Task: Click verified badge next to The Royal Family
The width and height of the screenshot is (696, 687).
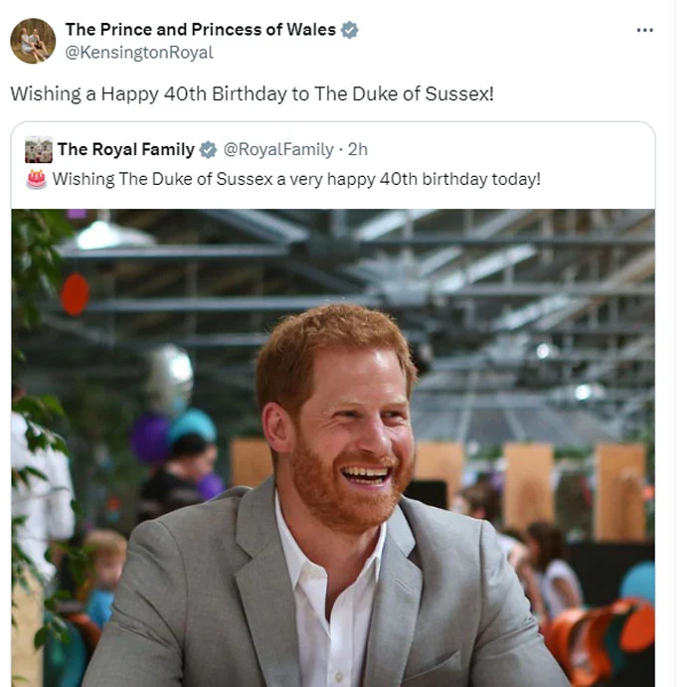Action: (x=208, y=150)
